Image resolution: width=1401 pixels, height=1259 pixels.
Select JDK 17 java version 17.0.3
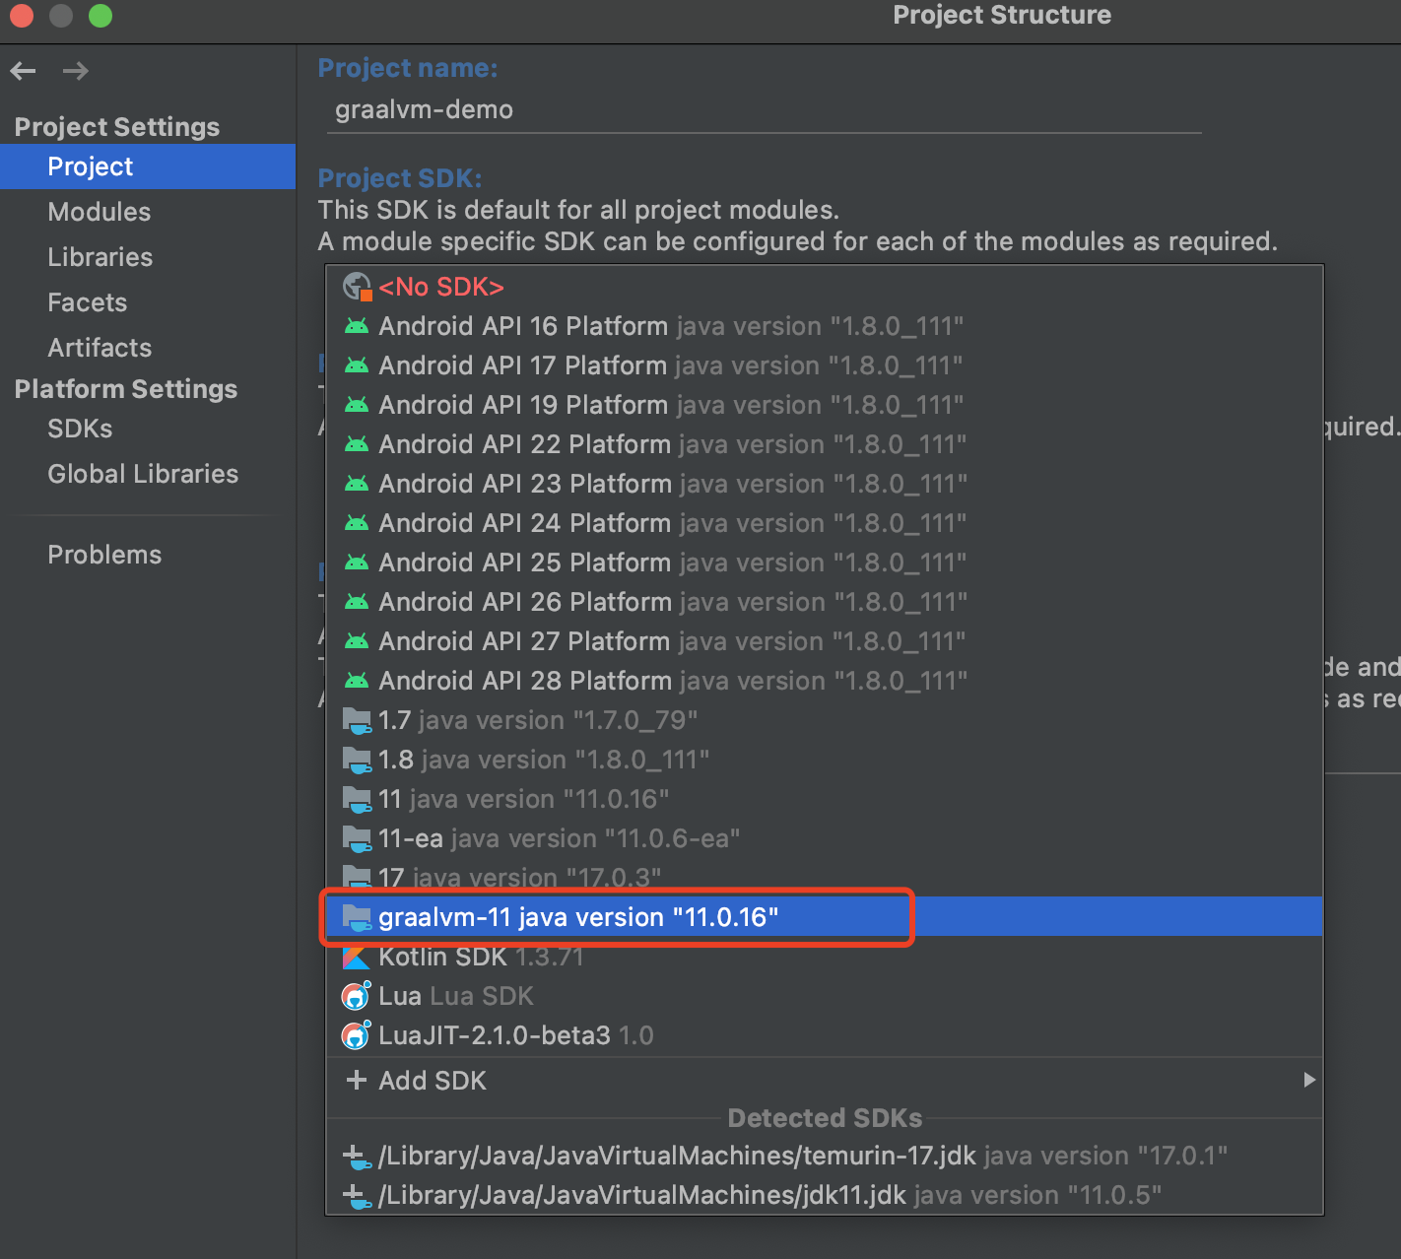click(824, 877)
